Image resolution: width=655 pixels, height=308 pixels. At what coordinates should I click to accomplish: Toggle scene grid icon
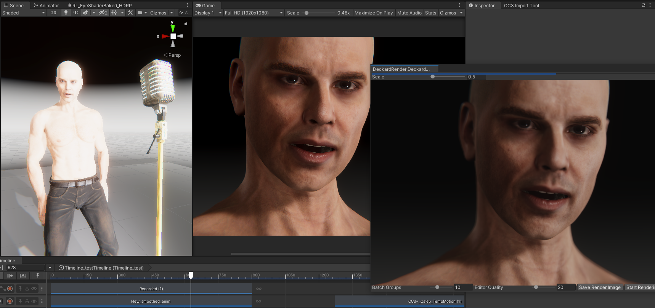coord(114,13)
